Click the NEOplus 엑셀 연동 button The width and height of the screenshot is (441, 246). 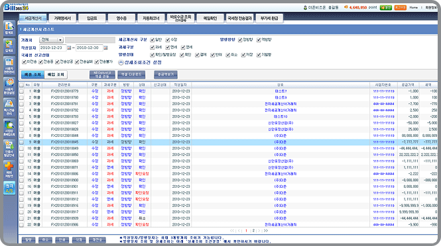102,75
